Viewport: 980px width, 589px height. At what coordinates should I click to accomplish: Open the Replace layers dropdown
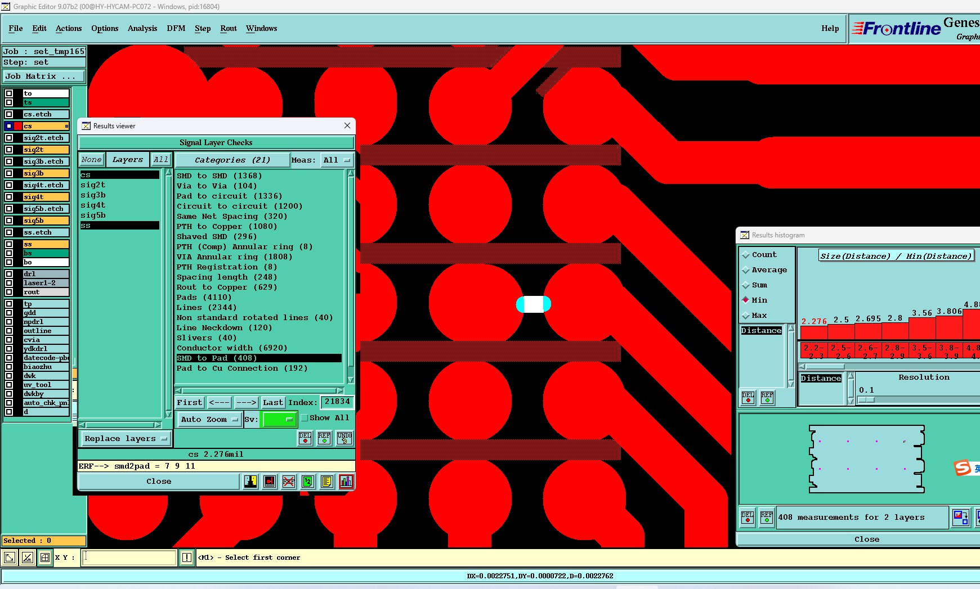(x=125, y=439)
